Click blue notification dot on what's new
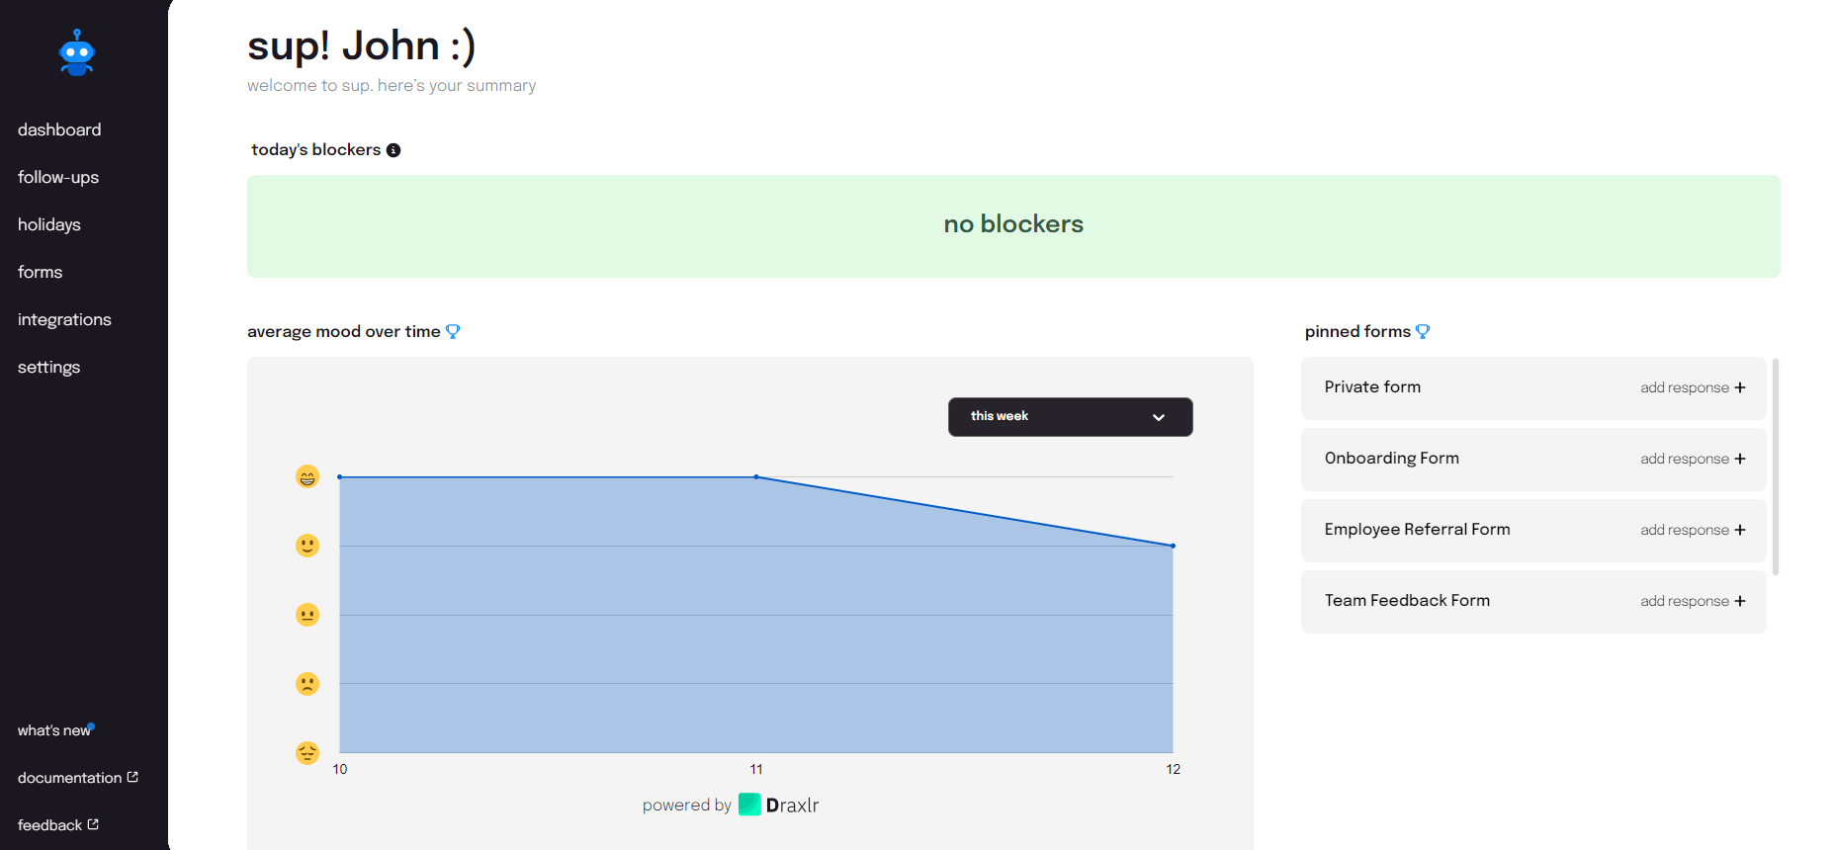Screen dimensions: 1835x850 91,726
